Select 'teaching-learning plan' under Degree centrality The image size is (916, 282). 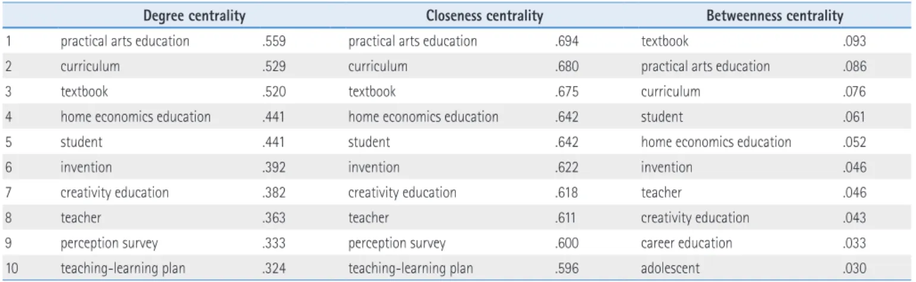click(x=122, y=268)
